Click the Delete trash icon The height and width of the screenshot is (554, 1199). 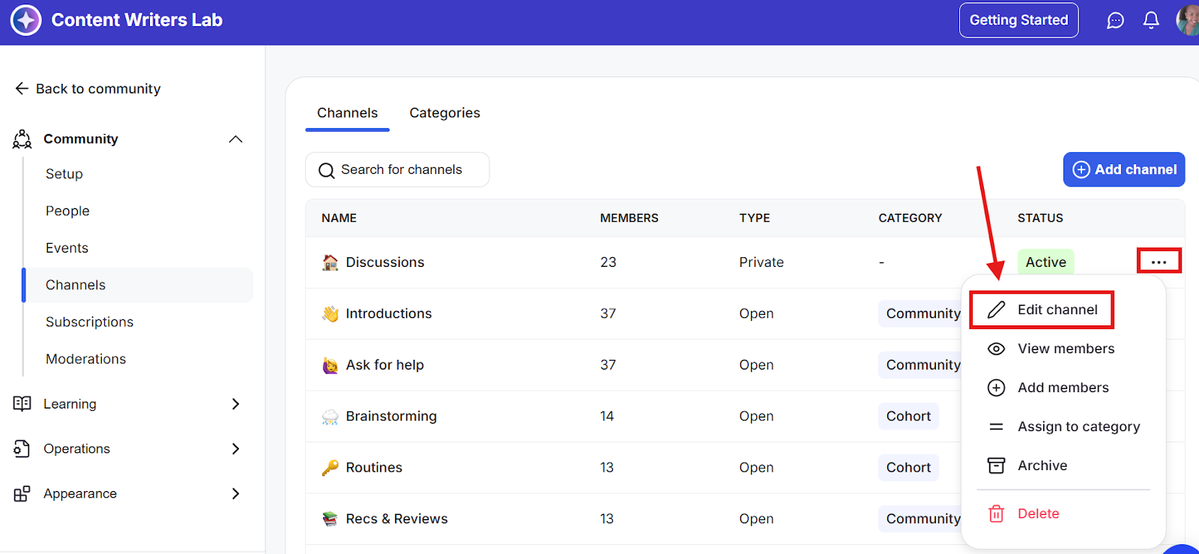996,514
